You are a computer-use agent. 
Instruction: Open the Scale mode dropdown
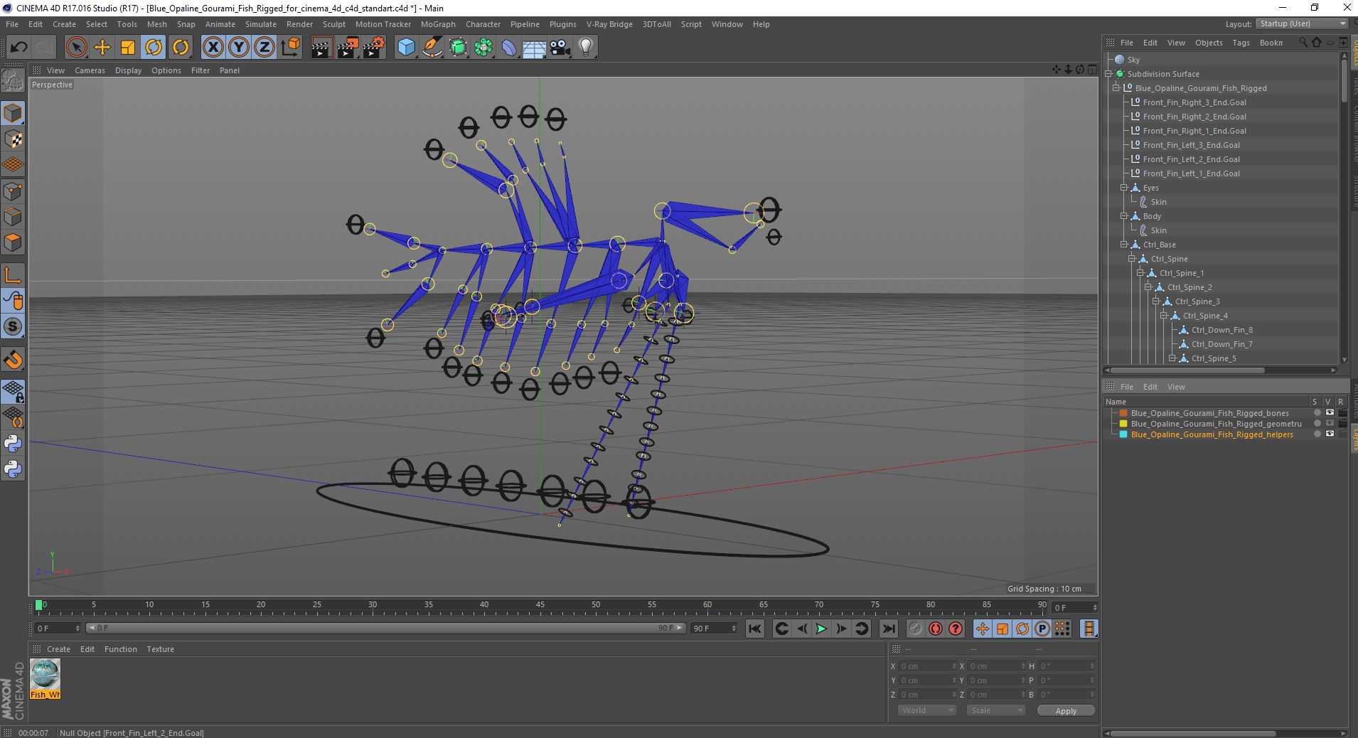pos(996,710)
